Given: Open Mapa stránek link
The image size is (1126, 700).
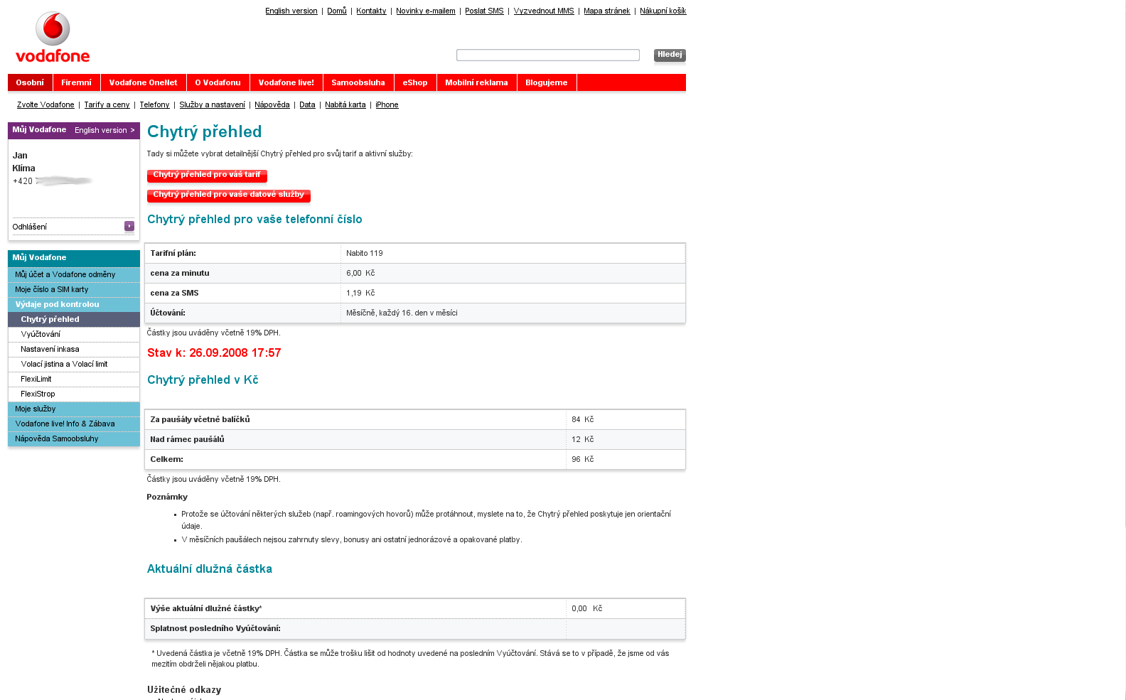Looking at the screenshot, I should point(607,11).
